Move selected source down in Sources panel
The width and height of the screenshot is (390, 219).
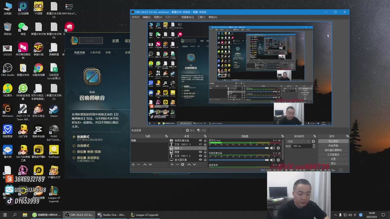click(x=194, y=164)
